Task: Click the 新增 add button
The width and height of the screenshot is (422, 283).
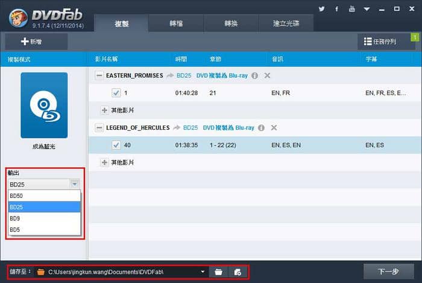Action: (x=36, y=42)
